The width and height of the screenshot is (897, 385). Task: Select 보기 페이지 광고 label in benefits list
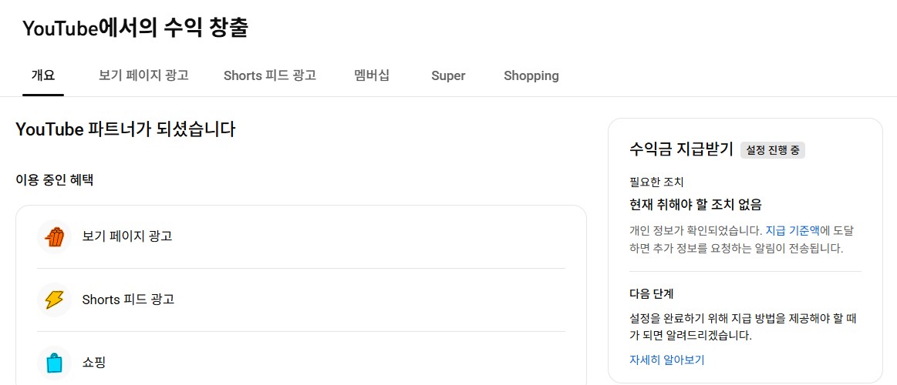[127, 236]
